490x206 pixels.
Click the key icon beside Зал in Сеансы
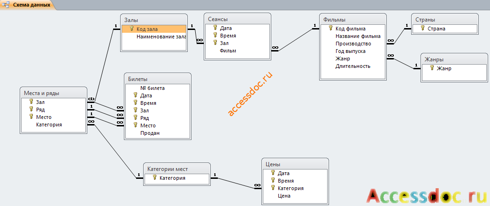(x=215, y=43)
